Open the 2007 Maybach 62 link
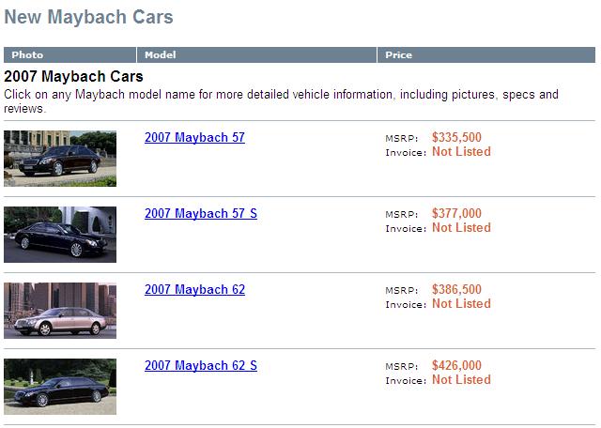The image size is (601, 428). (x=194, y=289)
